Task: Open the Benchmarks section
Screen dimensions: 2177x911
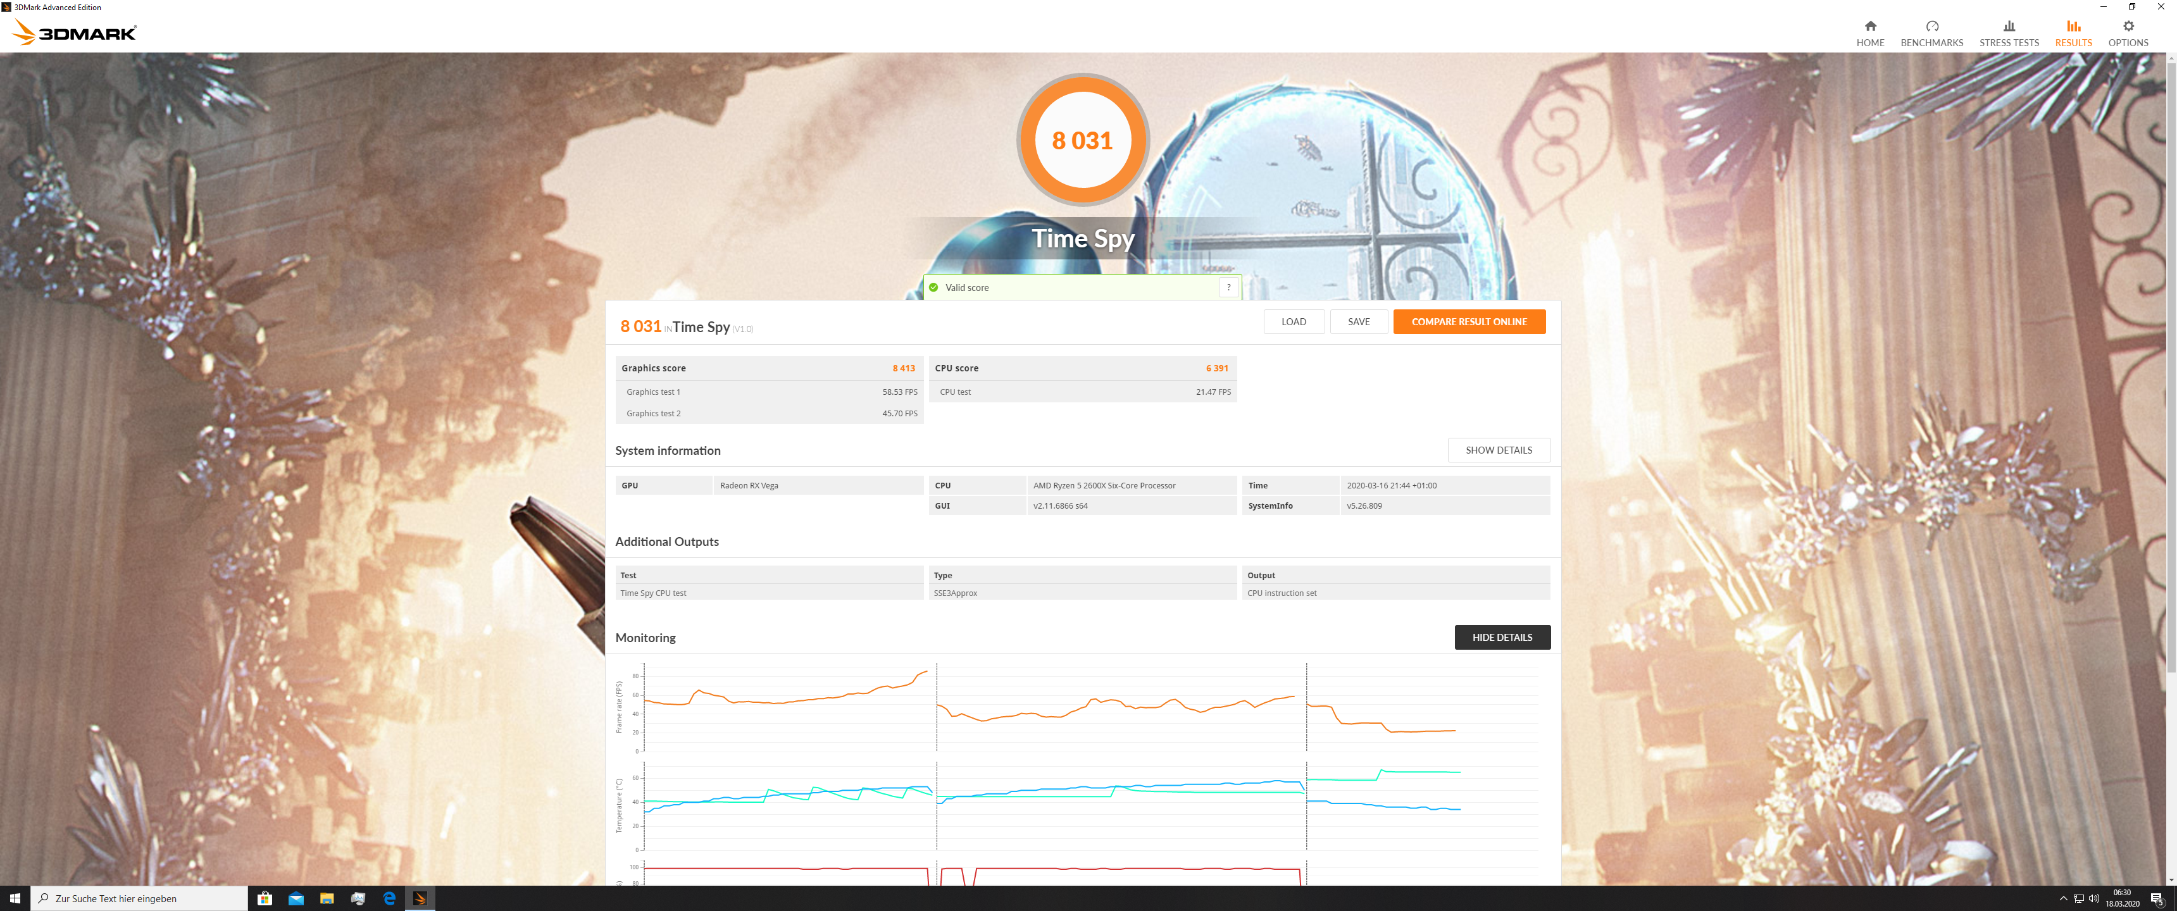Action: pos(1931,33)
